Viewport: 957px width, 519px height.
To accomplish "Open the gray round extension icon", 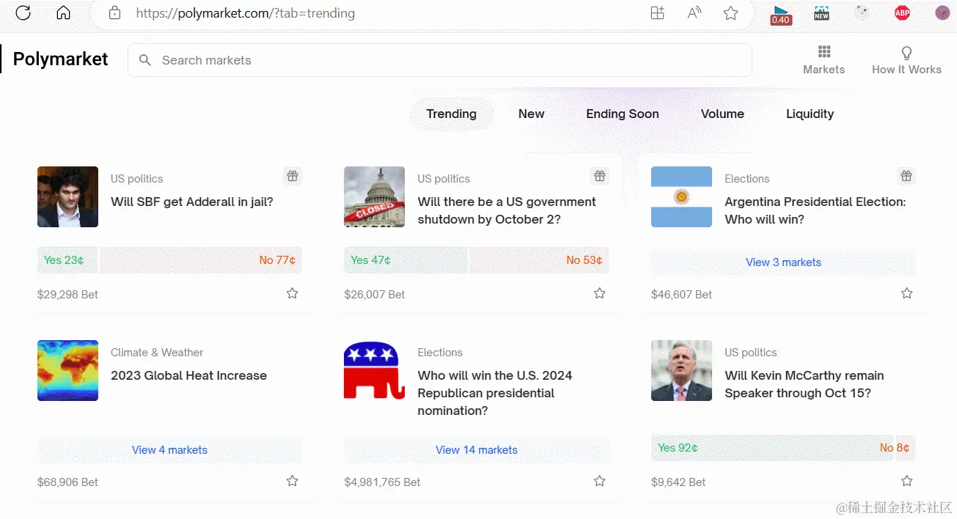I will coord(862,12).
